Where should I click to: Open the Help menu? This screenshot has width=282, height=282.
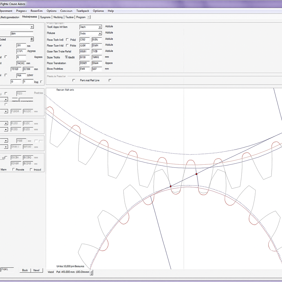point(111,11)
